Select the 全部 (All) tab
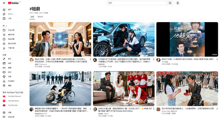Image resolution: width=219 pixels, height=118 pixels. [x=32, y=17]
